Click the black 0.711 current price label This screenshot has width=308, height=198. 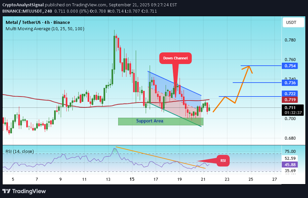click(x=290, y=107)
